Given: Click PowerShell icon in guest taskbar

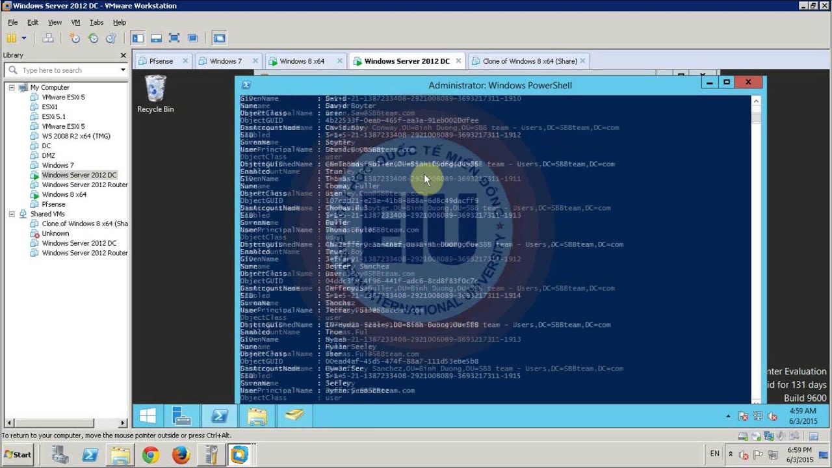Looking at the screenshot, I should [x=219, y=416].
